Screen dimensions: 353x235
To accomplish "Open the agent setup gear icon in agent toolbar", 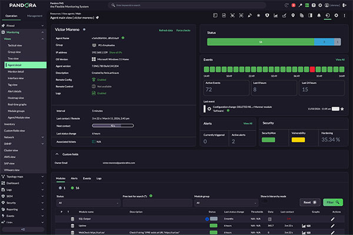I will 336,15.
